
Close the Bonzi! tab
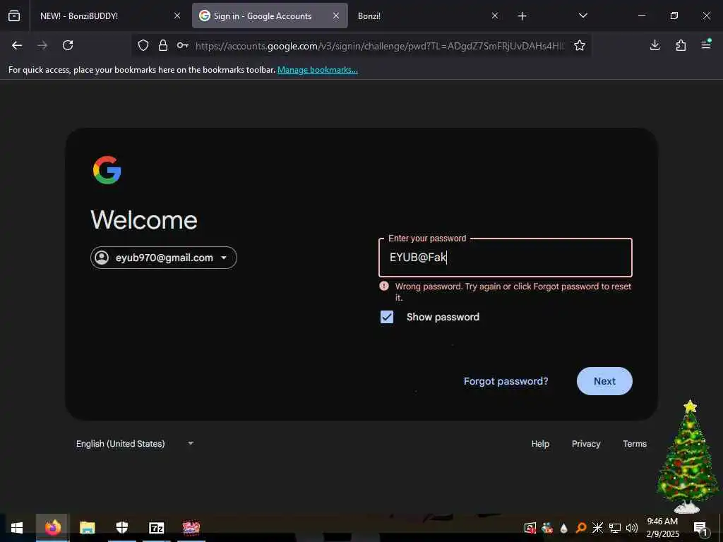(x=495, y=16)
